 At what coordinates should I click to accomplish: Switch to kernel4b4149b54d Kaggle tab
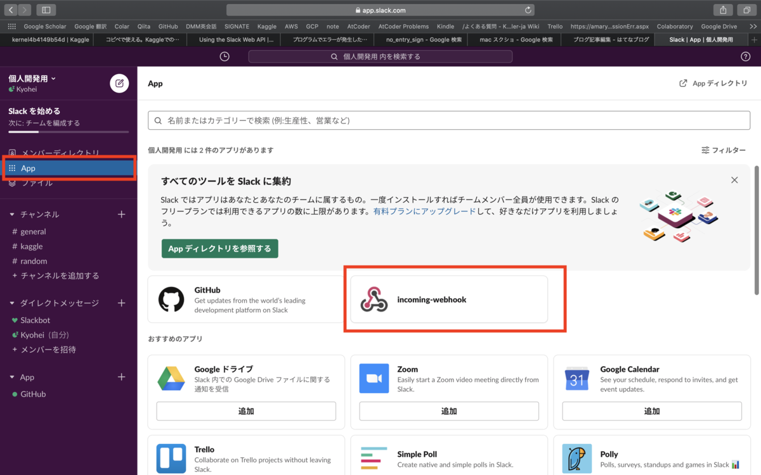47,39
